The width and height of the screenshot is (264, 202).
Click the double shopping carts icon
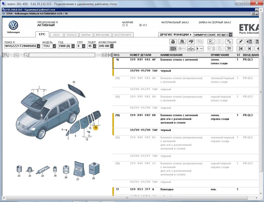point(229,41)
